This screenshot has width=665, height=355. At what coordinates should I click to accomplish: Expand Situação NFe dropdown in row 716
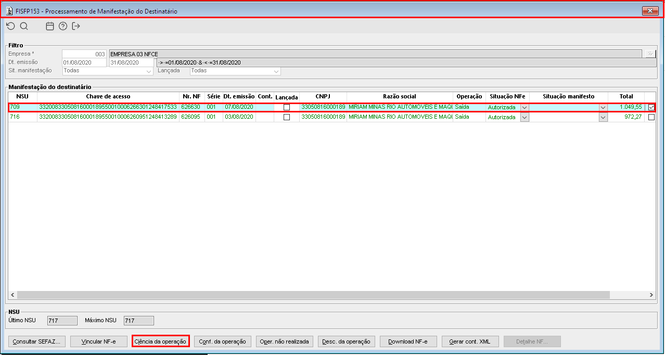(525, 117)
